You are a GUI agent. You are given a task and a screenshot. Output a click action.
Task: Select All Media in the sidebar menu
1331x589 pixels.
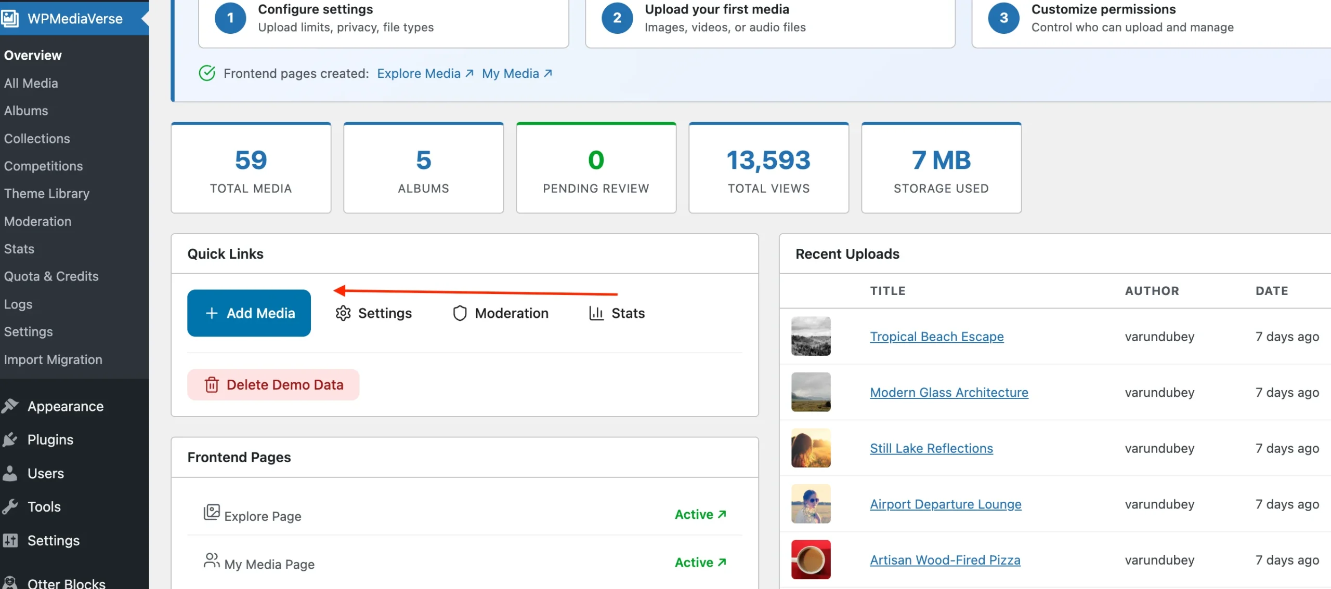[x=31, y=83]
